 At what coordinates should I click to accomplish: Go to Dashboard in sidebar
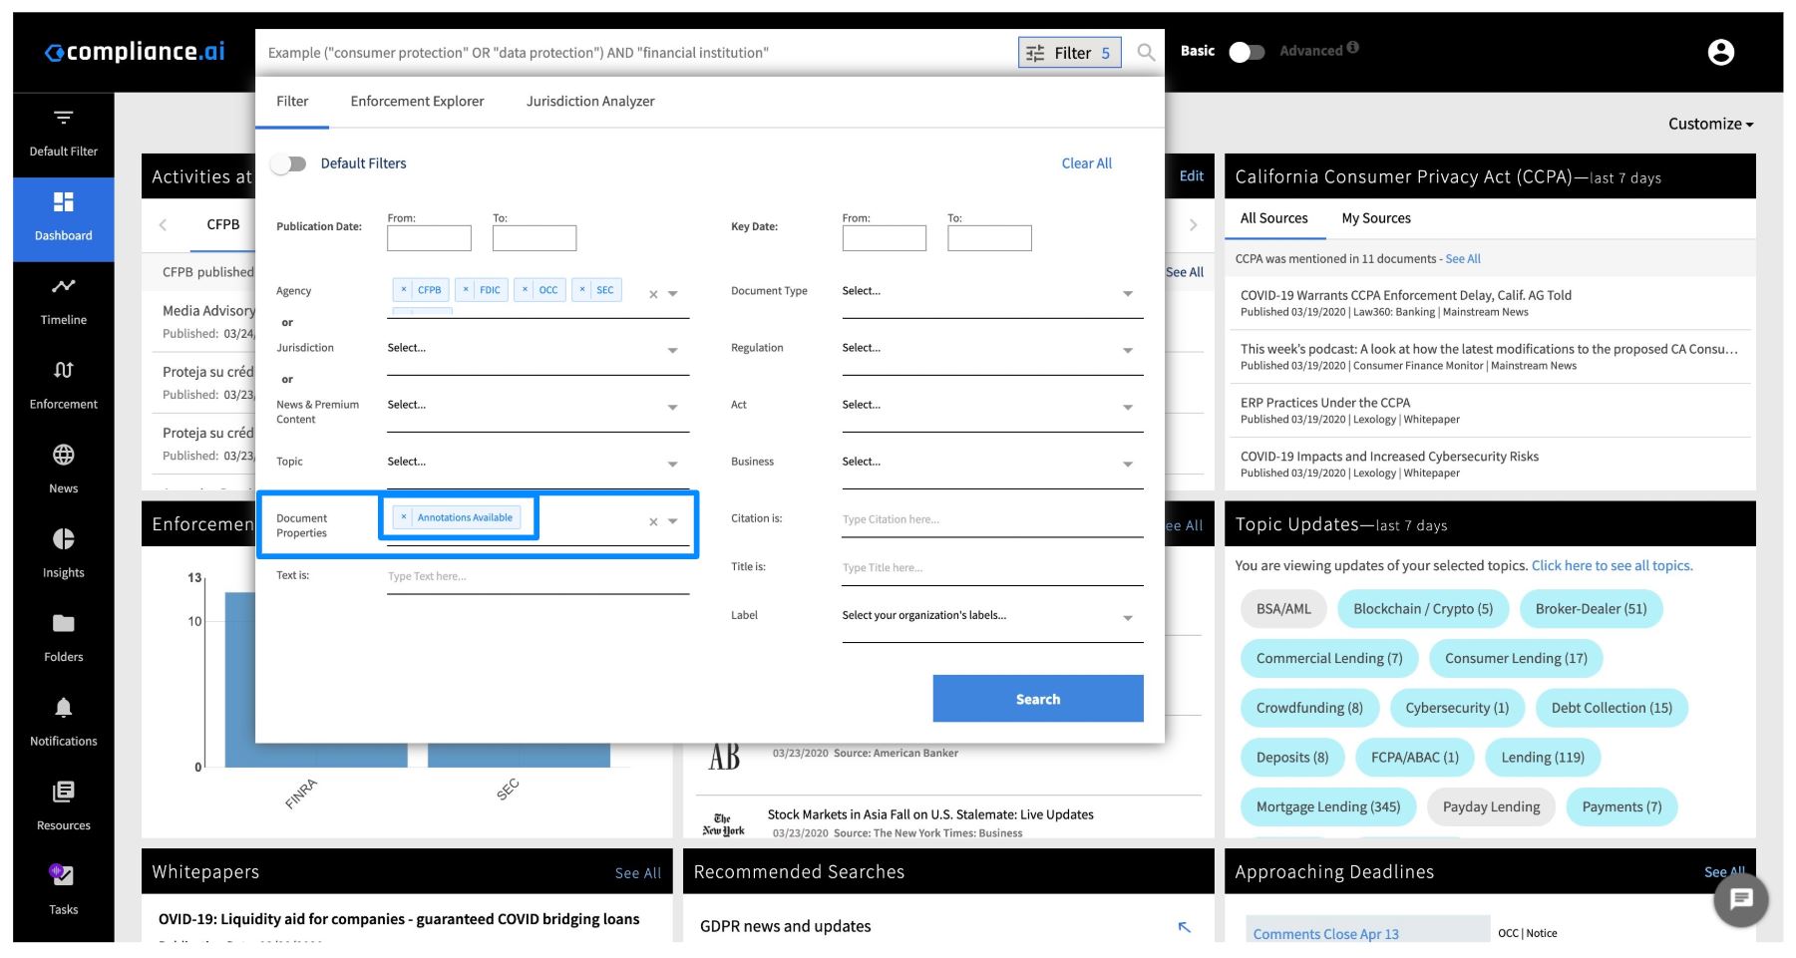(x=63, y=218)
